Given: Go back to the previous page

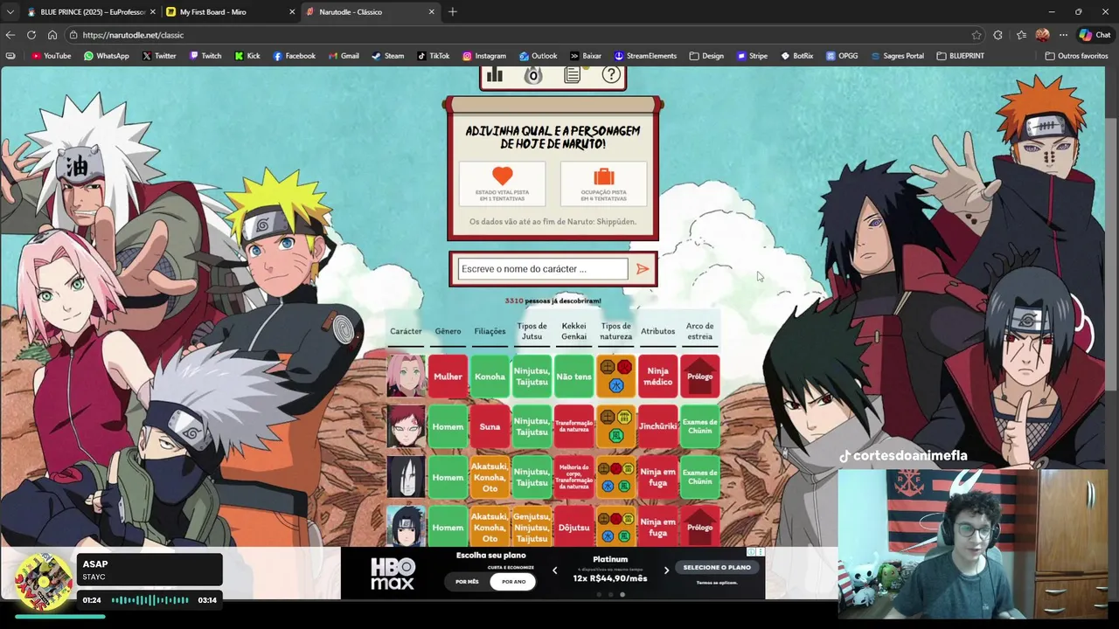Looking at the screenshot, I should [10, 35].
